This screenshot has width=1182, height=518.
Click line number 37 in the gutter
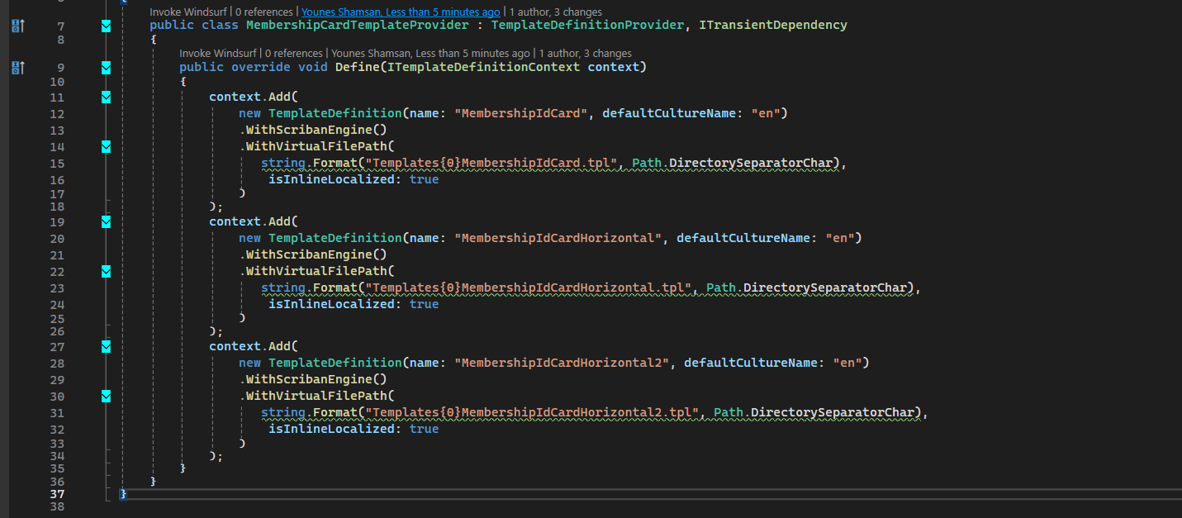(x=57, y=494)
